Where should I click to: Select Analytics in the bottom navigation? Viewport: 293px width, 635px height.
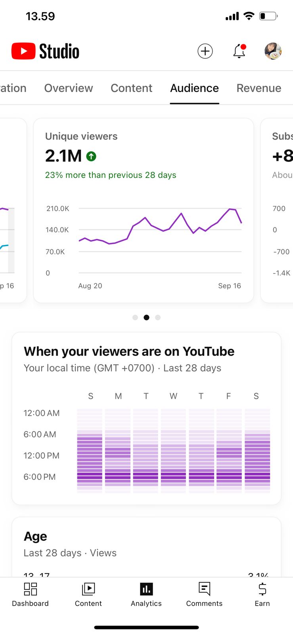[x=146, y=594]
